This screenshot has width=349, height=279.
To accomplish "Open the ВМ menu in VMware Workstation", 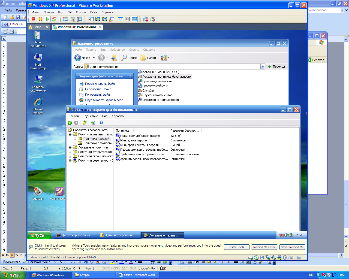I will [70, 12].
